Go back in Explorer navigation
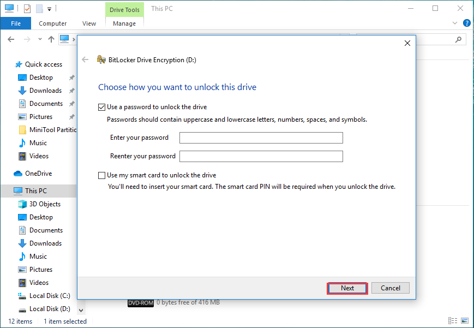The image size is (474, 328). coord(11,39)
